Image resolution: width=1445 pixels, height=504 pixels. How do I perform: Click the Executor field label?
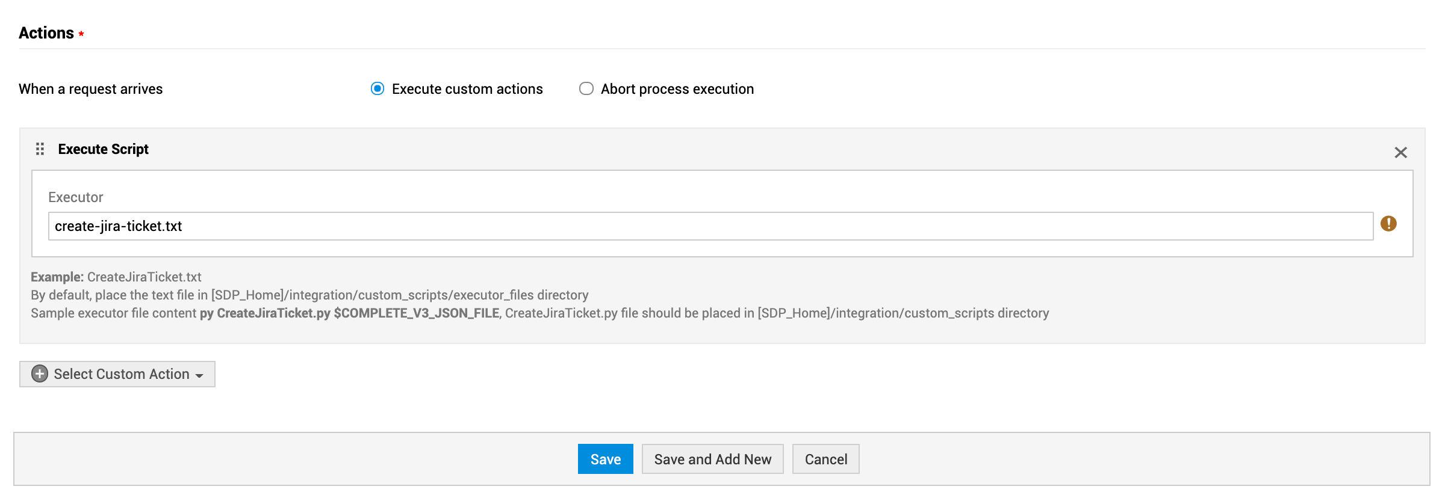point(75,197)
